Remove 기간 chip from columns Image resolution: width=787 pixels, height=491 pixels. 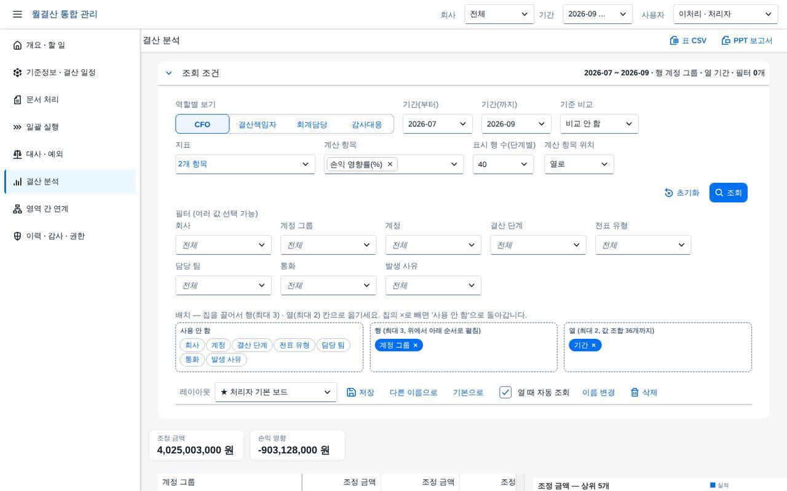coord(593,345)
